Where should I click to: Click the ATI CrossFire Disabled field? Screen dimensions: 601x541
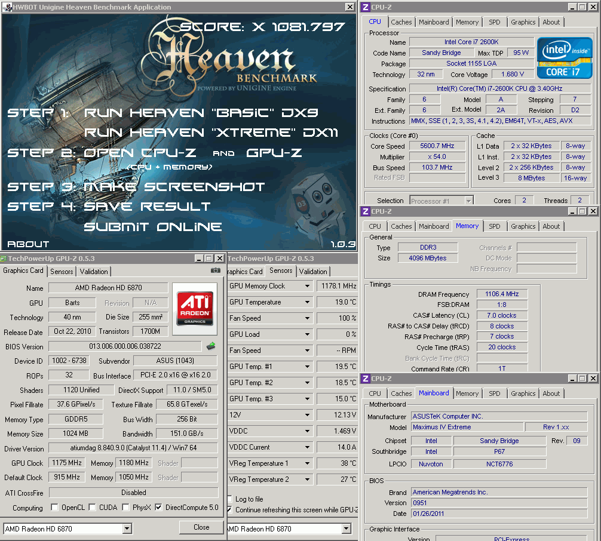[x=133, y=493]
